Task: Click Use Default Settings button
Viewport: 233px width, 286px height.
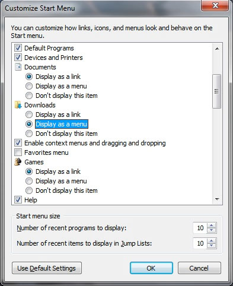Action: click(x=47, y=268)
